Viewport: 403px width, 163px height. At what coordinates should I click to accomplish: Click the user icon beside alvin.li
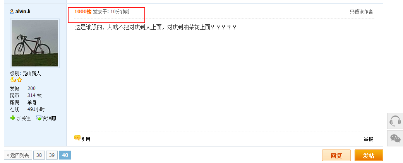[x=12, y=12]
